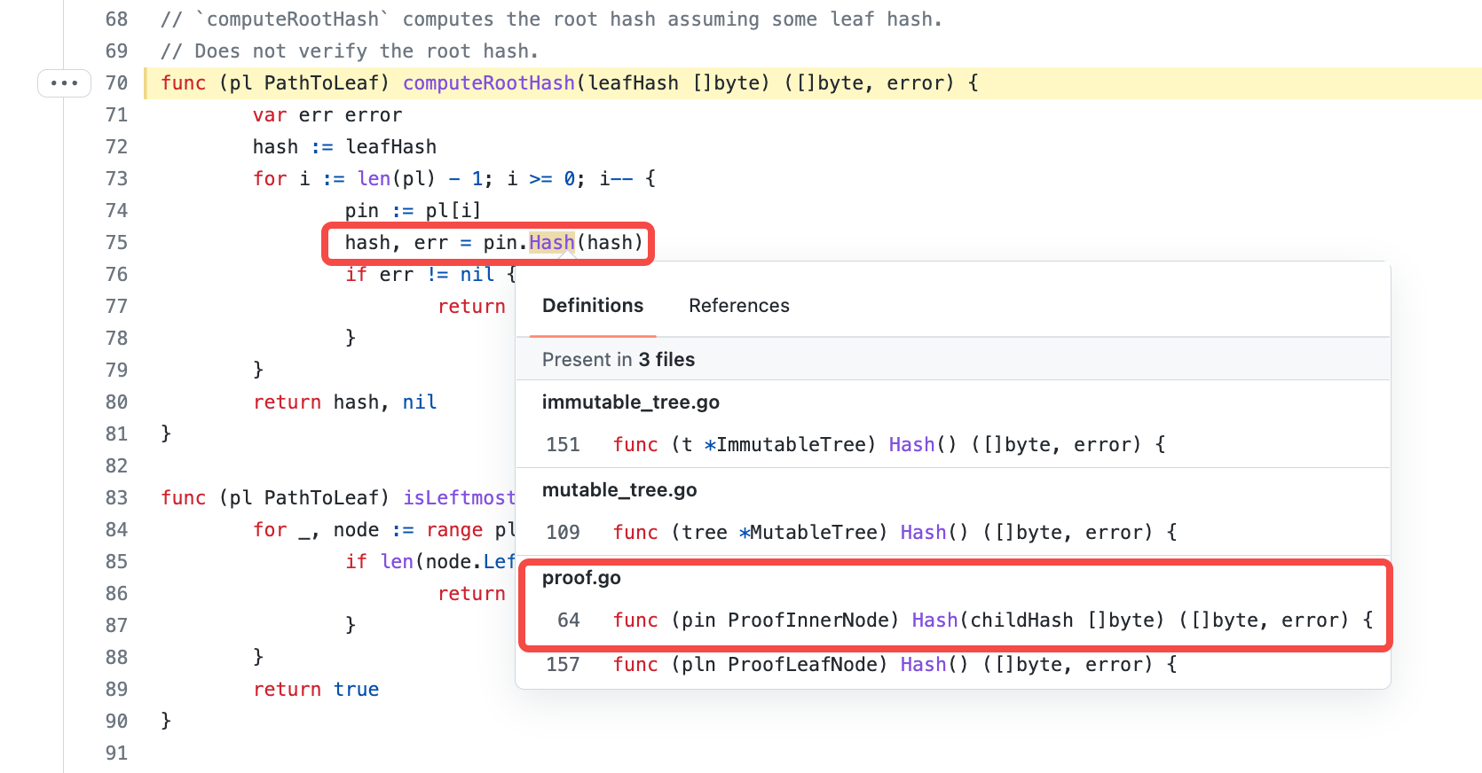The width and height of the screenshot is (1482, 773).
Task: Switch to the References tab
Action: click(738, 306)
